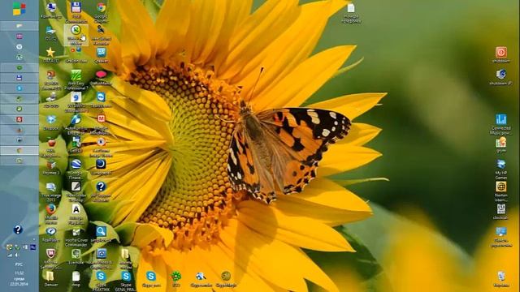
Task: Open Connected Music desktop shortcut
Action: point(501,124)
